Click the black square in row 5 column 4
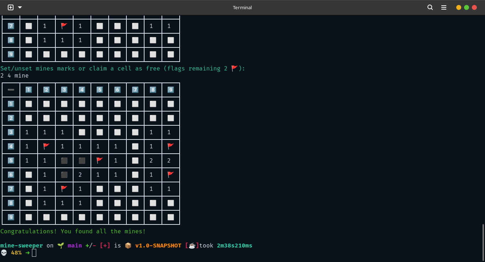485x262 pixels. [x=82, y=160]
